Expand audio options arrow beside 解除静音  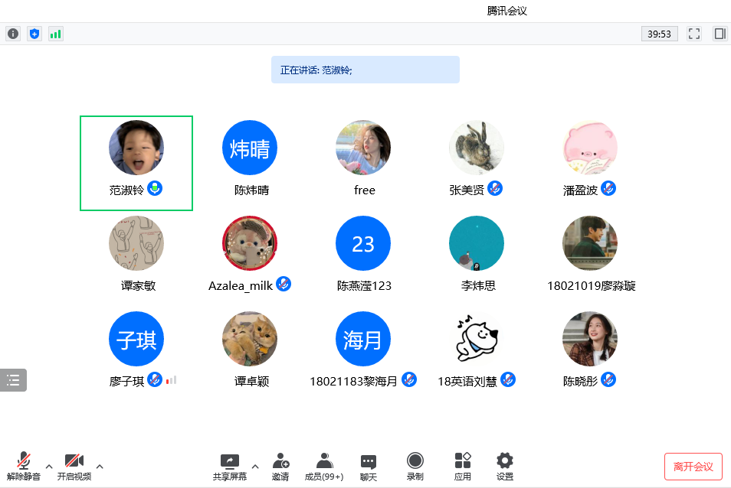point(49,466)
